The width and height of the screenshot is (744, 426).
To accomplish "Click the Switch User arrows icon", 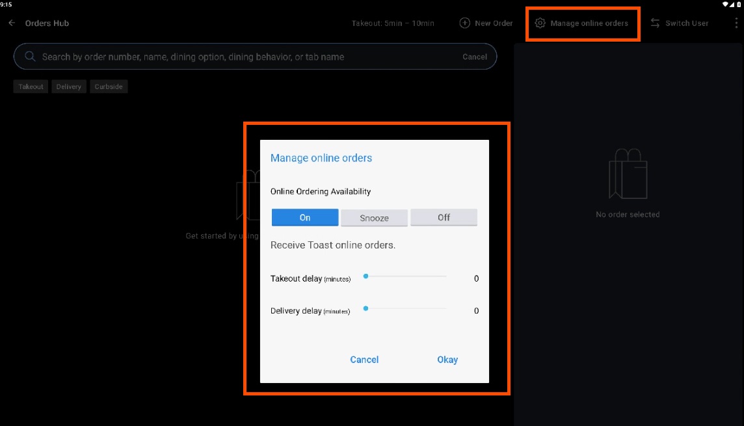I will tap(655, 23).
